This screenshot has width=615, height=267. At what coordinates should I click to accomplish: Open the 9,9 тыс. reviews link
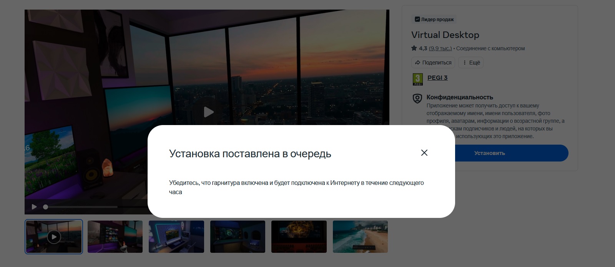(x=440, y=48)
